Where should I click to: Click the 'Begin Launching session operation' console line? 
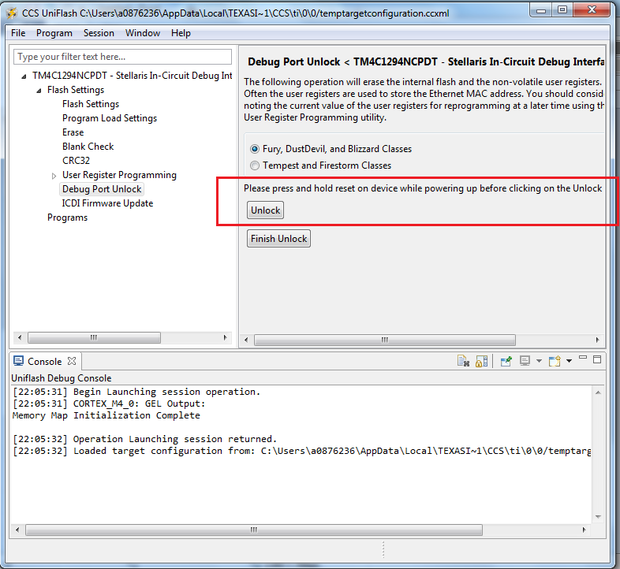[x=136, y=392]
